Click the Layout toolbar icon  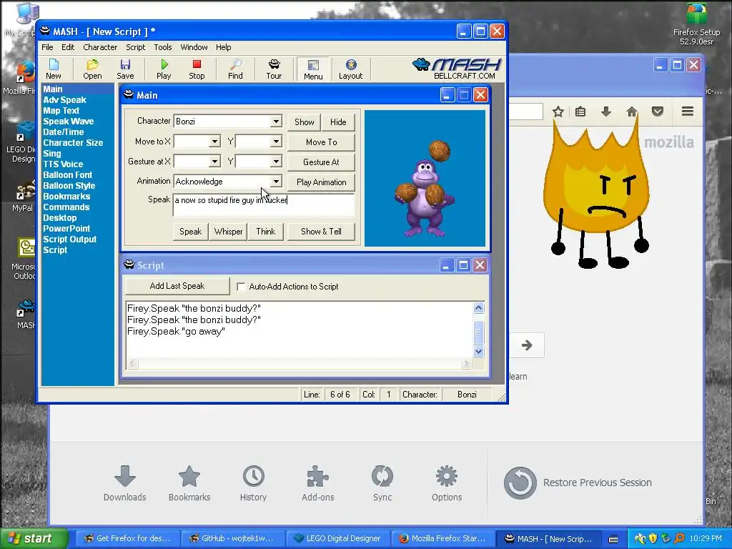point(350,69)
